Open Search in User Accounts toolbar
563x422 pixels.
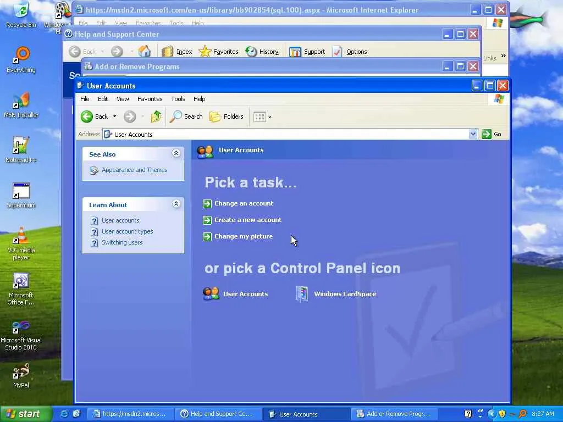tap(186, 116)
